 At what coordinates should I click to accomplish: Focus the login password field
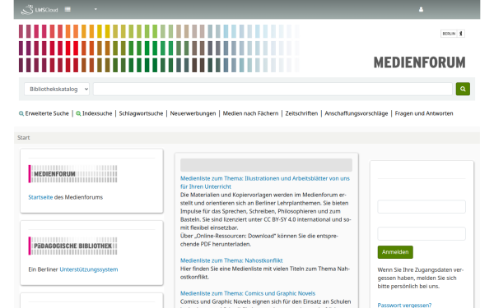pyautogui.click(x=422, y=234)
